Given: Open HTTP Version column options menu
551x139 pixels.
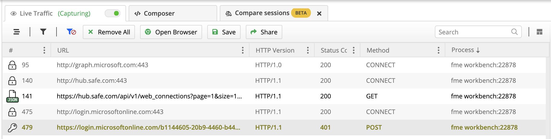Looking at the screenshot, I should click(x=308, y=50).
